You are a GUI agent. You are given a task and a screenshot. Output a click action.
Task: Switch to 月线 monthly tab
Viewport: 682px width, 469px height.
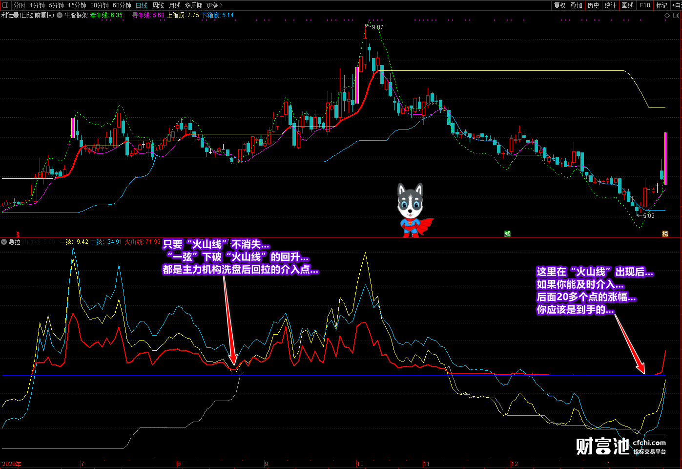[174, 5]
